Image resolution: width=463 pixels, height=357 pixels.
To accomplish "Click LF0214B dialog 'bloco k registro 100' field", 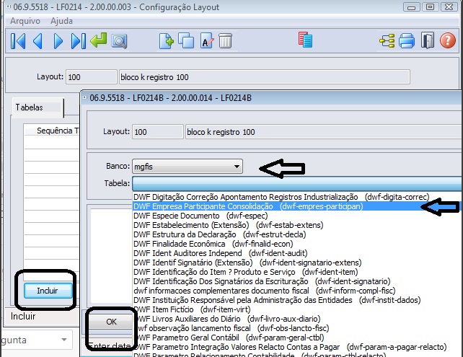I will pyautogui.click(x=323, y=132).
